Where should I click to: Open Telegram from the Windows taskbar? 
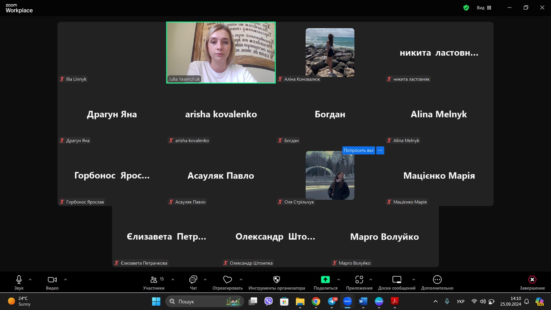pyautogui.click(x=332, y=301)
